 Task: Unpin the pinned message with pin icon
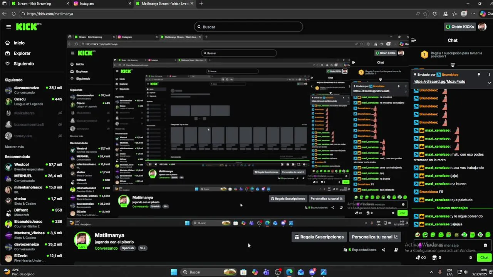pos(479,75)
